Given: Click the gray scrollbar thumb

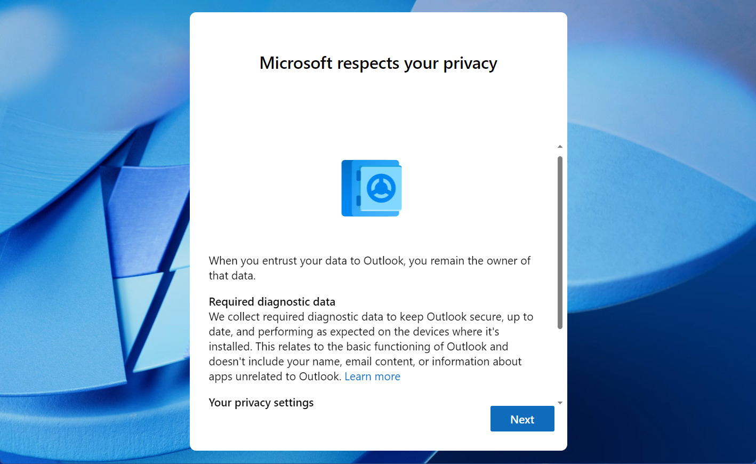Looking at the screenshot, I should 560,243.
